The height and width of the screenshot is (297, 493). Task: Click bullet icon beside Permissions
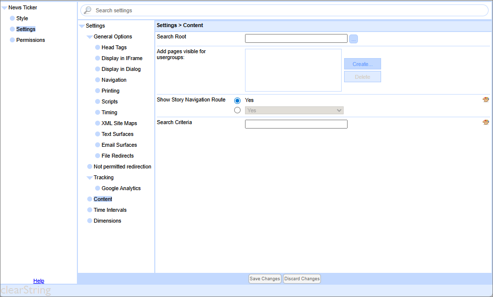click(12, 40)
